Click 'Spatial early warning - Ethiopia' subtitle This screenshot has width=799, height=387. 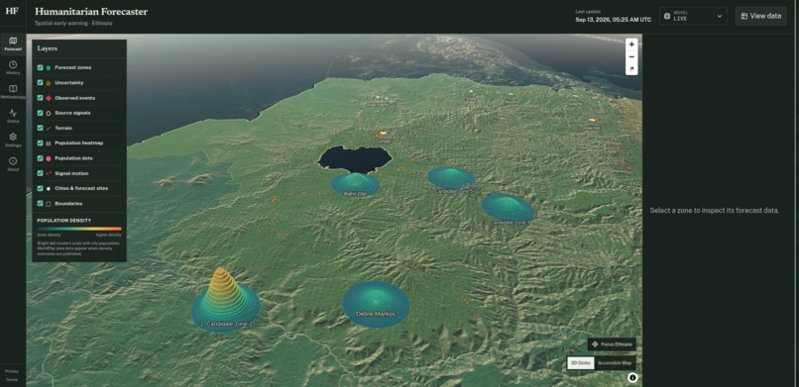pos(74,23)
